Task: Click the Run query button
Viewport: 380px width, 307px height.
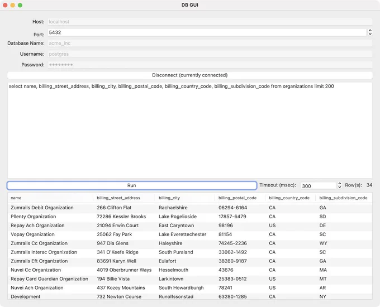Action: pyautogui.click(x=132, y=185)
